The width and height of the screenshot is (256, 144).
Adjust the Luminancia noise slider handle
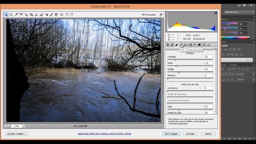tap(168, 91)
